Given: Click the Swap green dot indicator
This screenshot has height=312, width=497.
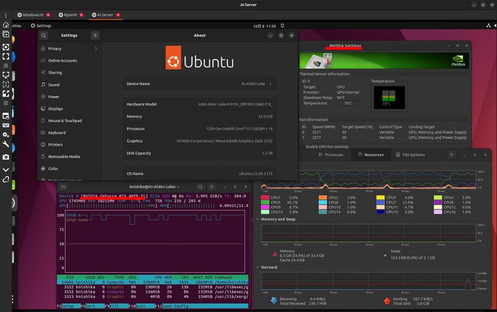Looking at the screenshot, I should coord(385,255).
